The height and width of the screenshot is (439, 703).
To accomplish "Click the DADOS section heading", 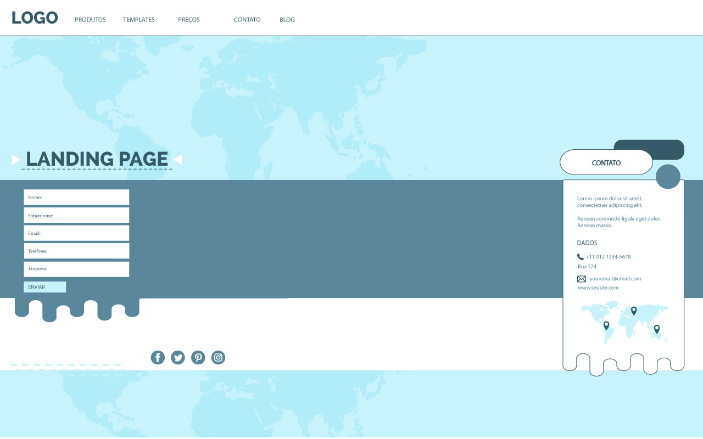I will pyautogui.click(x=587, y=243).
